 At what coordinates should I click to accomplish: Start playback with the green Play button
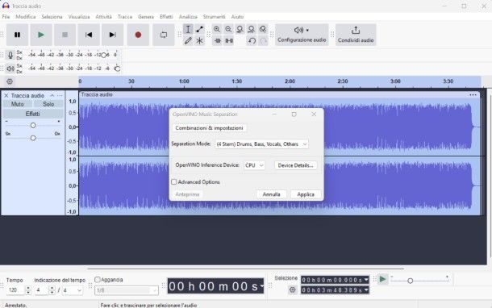[41, 35]
